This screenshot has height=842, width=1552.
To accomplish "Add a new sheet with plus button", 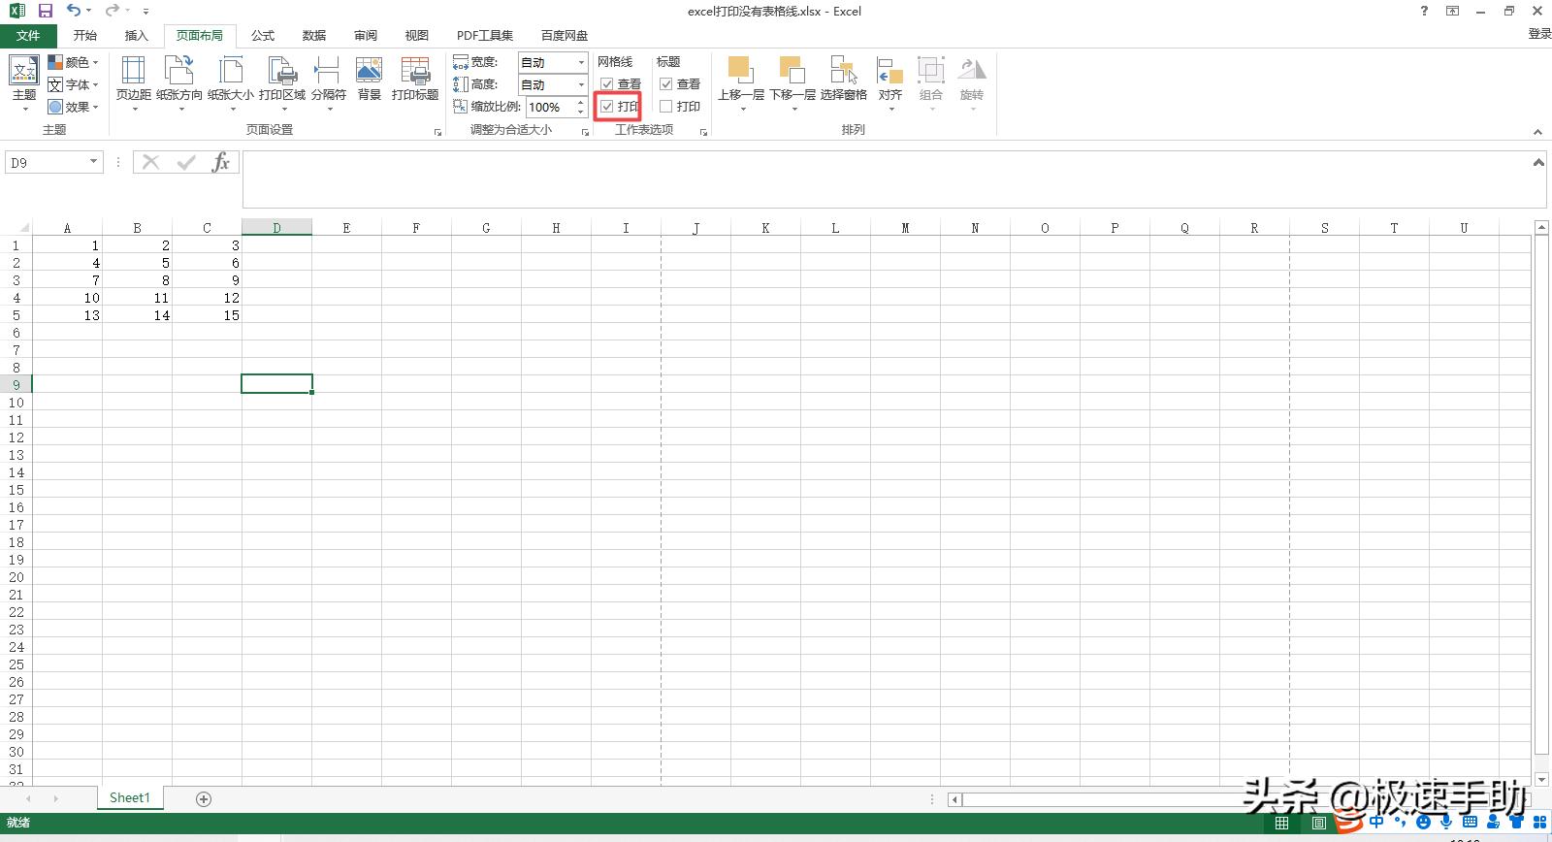I will pyautogui.click(x=204, y=798).
